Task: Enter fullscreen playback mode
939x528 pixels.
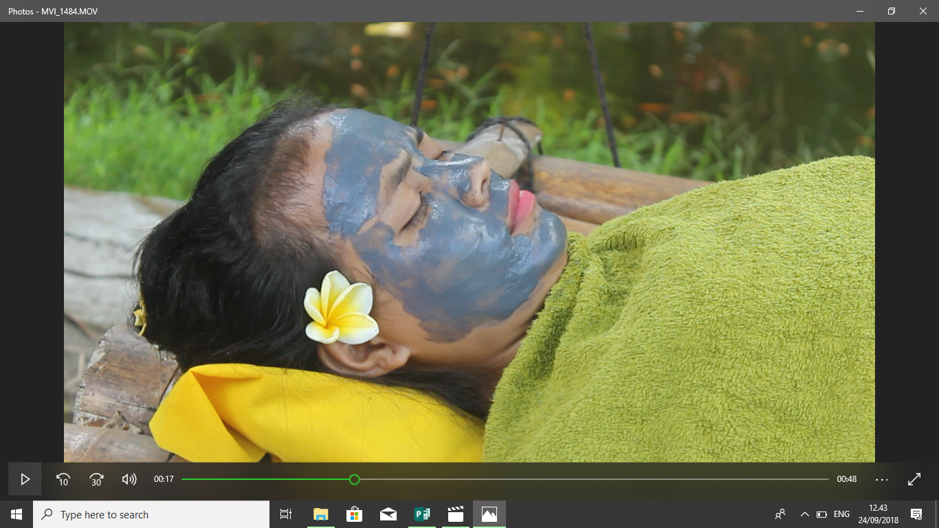Action: point(914,479)
